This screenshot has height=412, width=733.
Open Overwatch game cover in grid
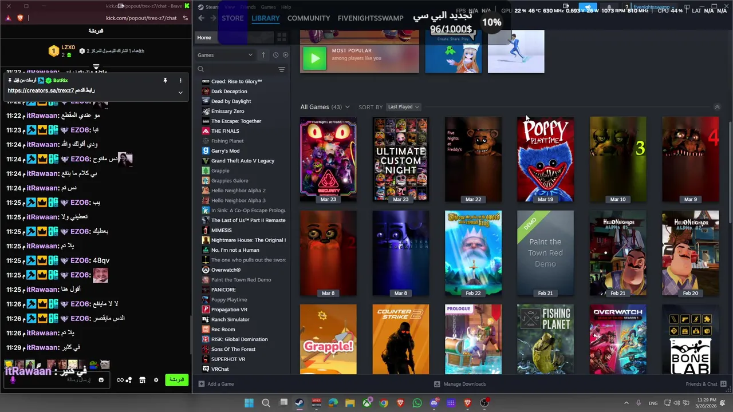[x=618, y=339]
